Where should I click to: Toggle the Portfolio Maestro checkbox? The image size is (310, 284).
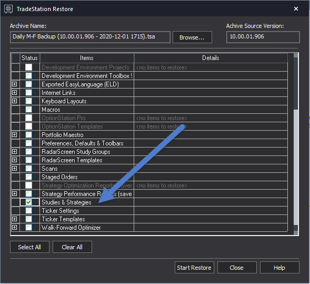coord(28,135)
